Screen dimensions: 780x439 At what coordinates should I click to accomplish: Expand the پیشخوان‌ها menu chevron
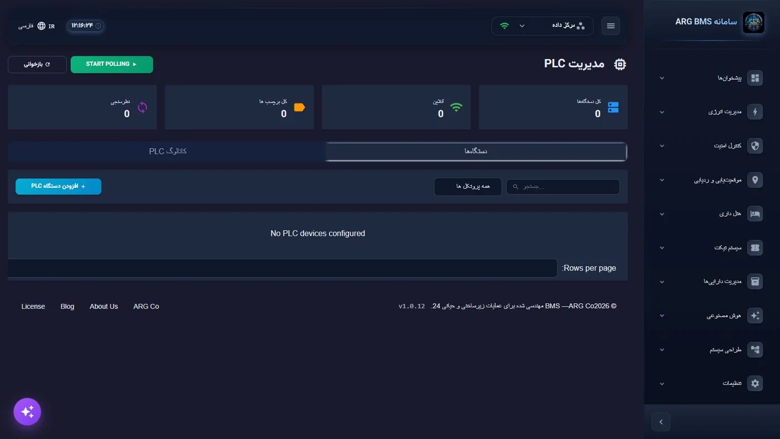(x=662, y=78)
